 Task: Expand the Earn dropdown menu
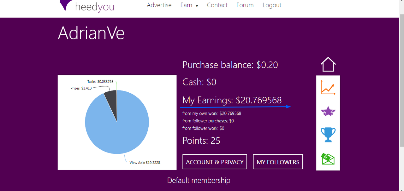point(189,5)
